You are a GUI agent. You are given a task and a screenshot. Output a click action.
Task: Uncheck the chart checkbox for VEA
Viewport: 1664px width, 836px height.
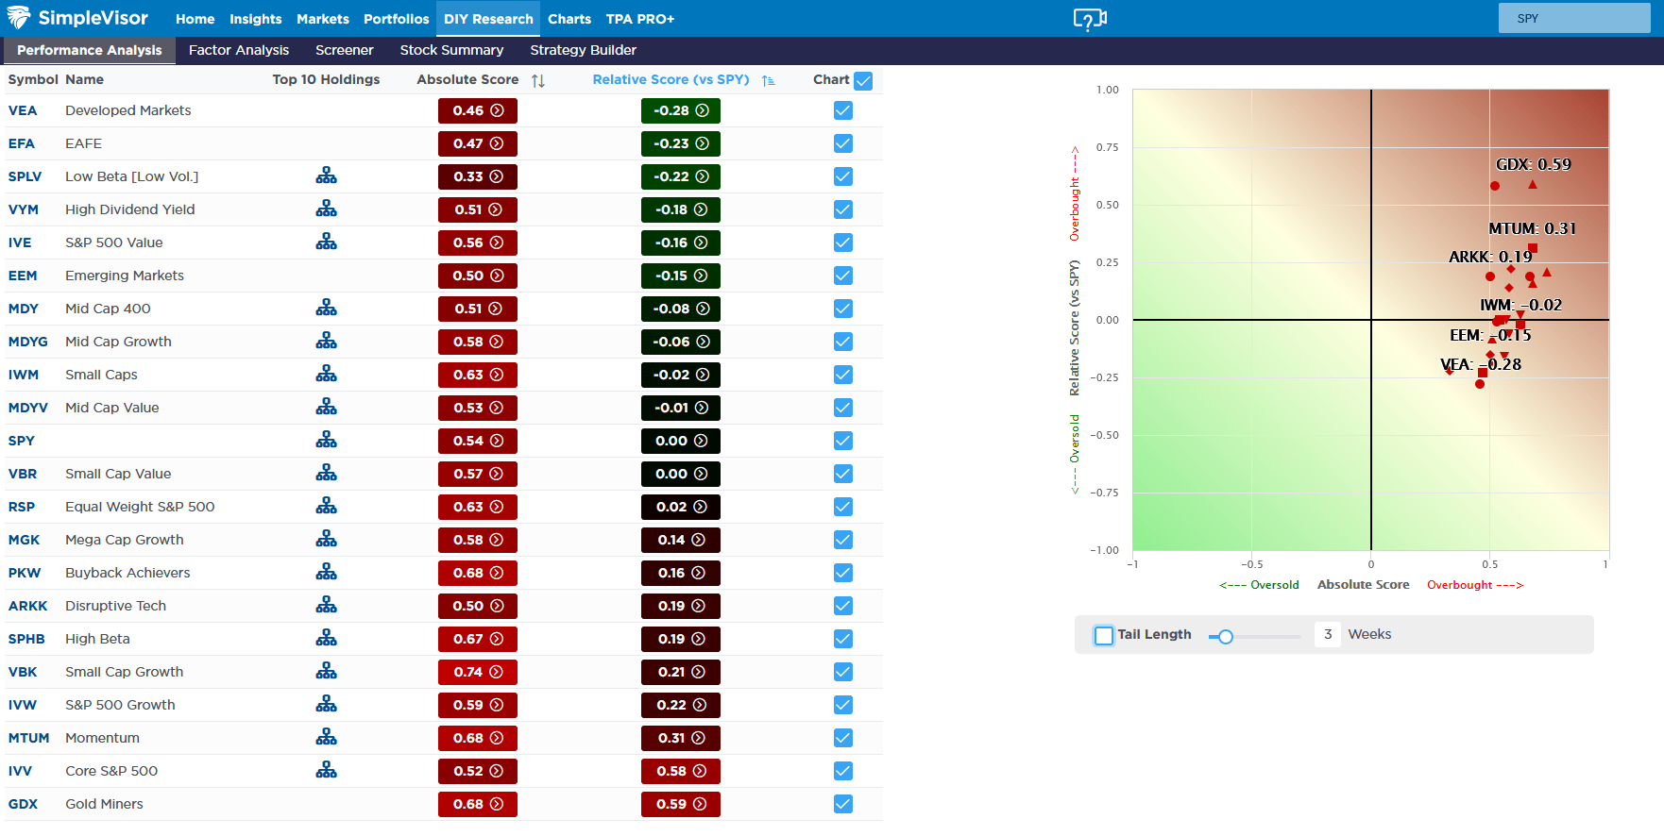pyautogui.click(x=843, y=111)
